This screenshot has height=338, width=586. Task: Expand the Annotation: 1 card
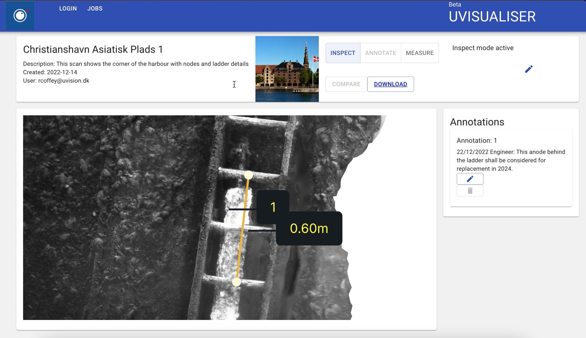click(476, 140)
